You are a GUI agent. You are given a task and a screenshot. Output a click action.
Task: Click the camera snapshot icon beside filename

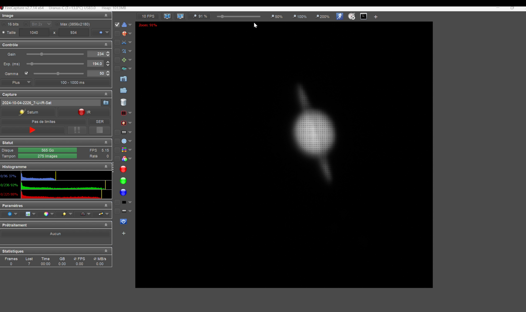pos(106,103)
